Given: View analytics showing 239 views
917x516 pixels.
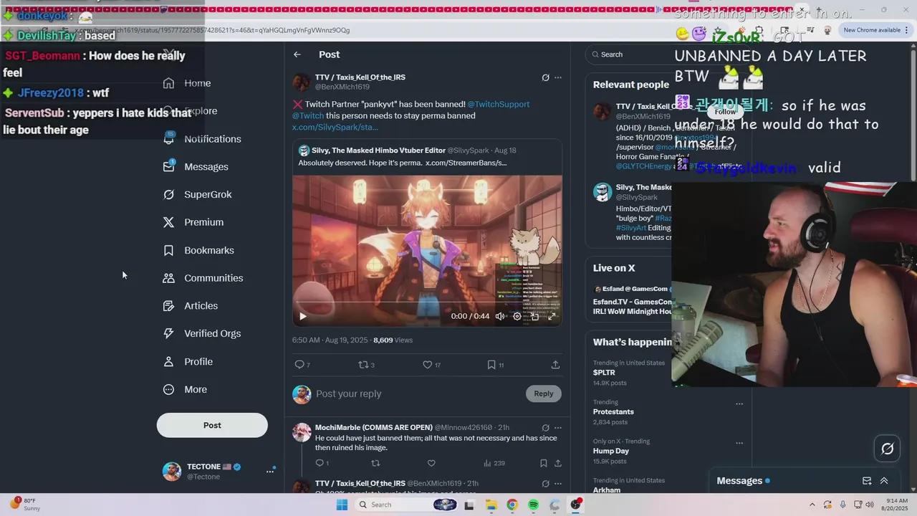Looking at the screenshot, I should pyautogui.click(x=494, y=463).
